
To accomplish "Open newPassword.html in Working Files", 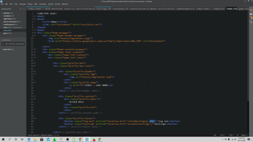I will (x=10, y=24).
